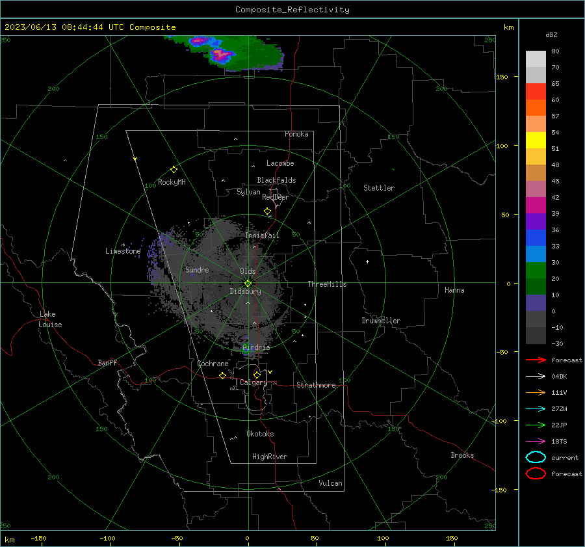Click the '-30' value on dBZ scale
585x547 pixels.
click(557, 343)
